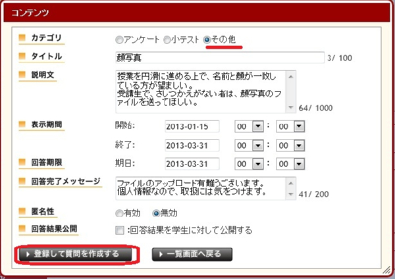The width and height of the screenshot is (395, 279).
Task: Select the アンケート radio button
Action: [x=118, y=39]
